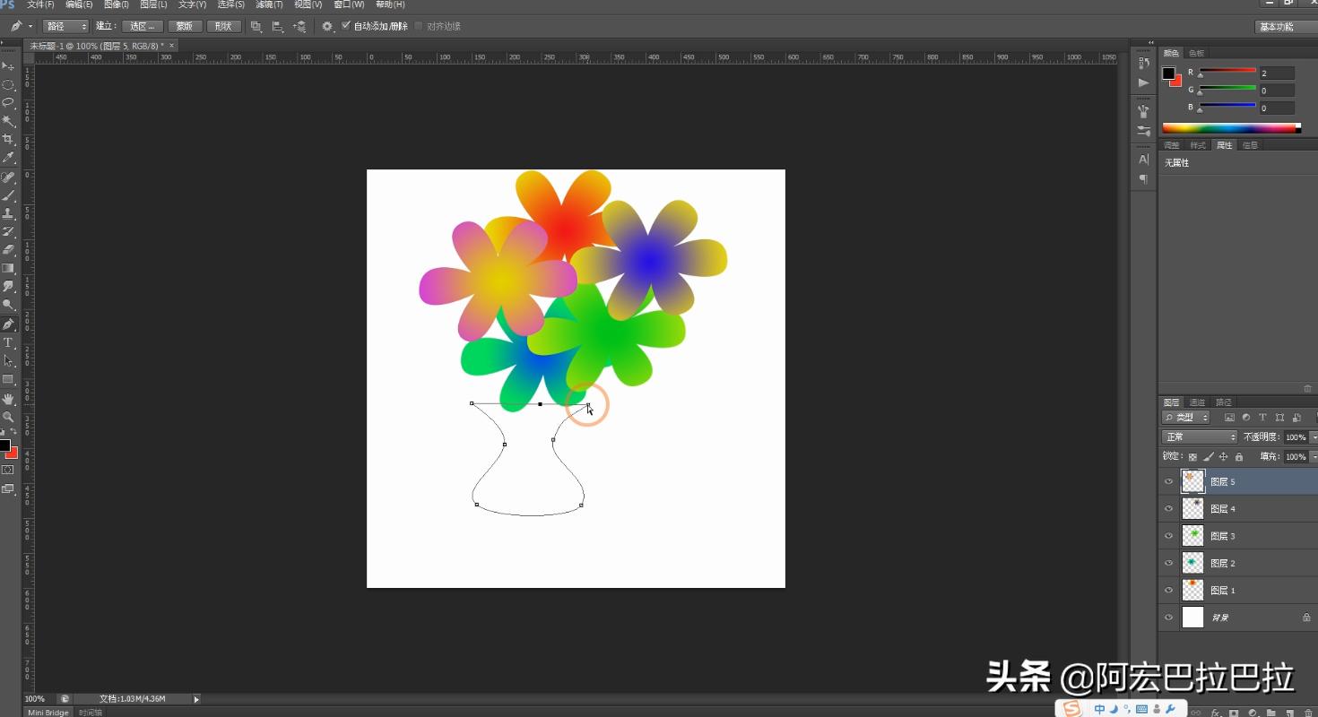
Task: Click the 形状 button in options bar
Action: click(x=223, y=25)
